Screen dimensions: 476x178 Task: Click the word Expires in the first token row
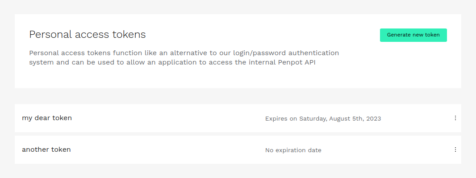276,119
